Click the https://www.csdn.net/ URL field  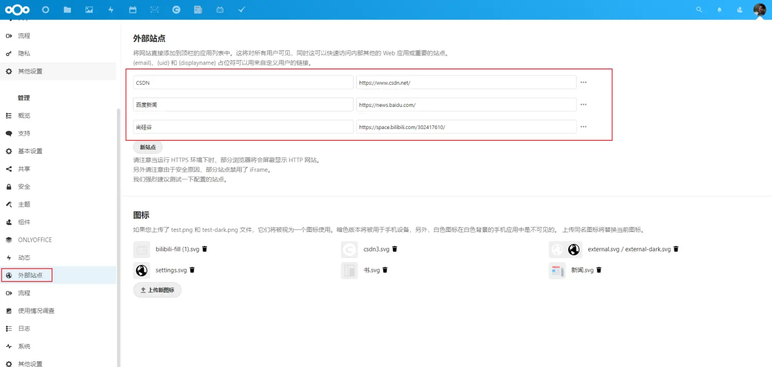tap(466, 82)
